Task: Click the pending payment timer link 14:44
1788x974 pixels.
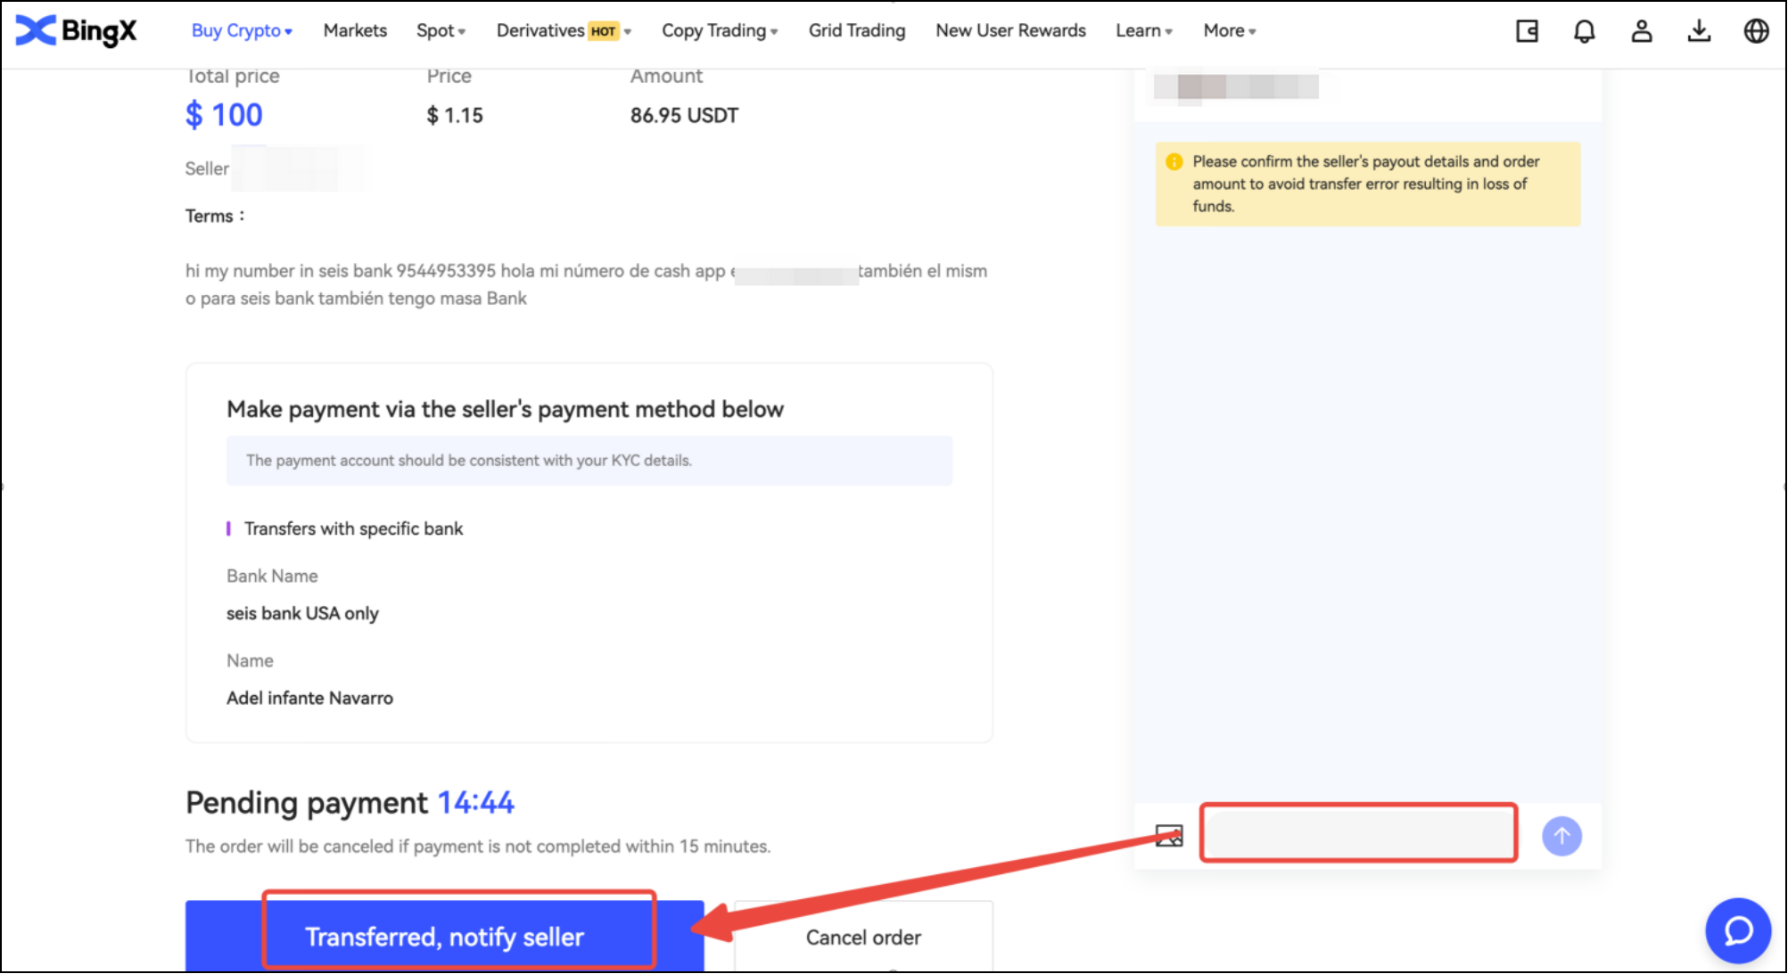Action: click(476, 803)
